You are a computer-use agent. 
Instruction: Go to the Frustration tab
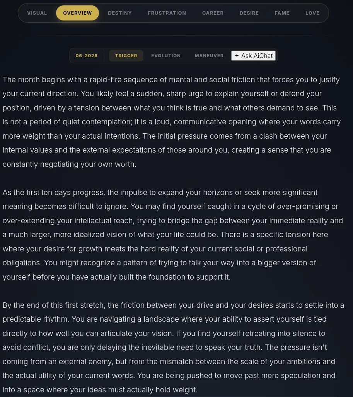tap(167, 13)
